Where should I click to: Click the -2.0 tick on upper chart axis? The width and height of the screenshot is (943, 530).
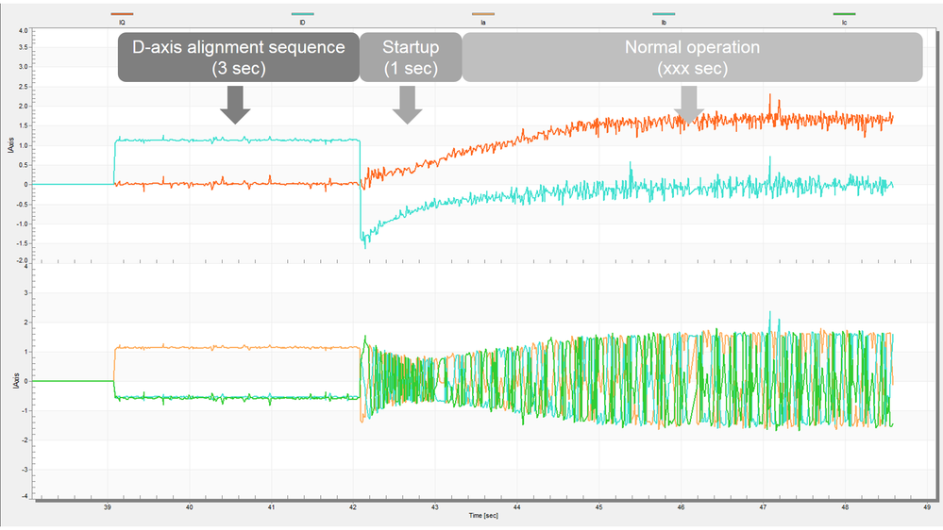[23, 261]
